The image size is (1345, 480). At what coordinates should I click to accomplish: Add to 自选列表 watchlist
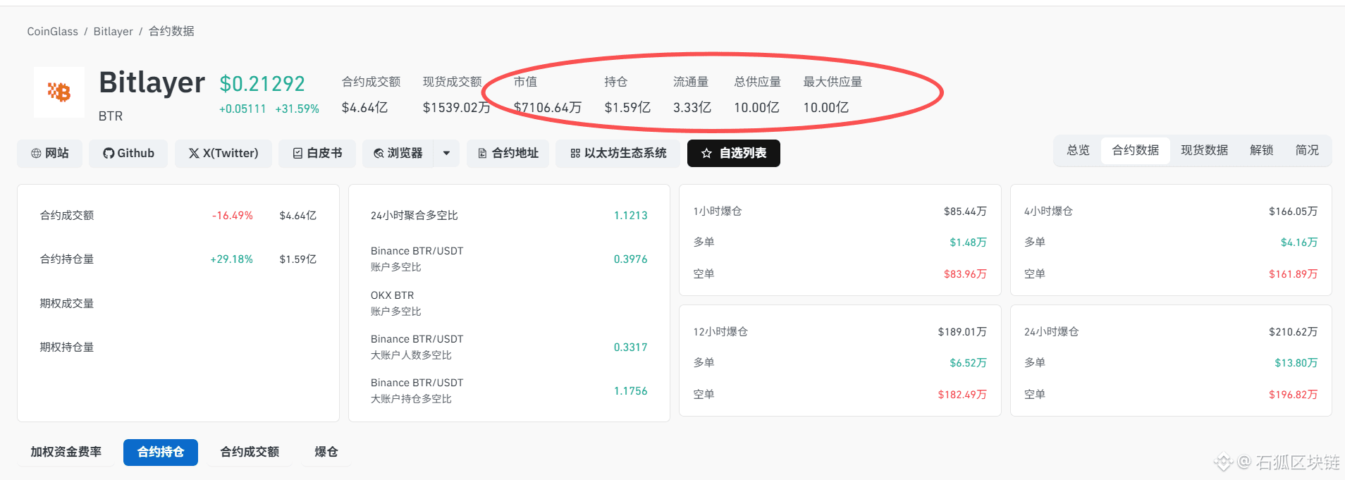click(x=734, y=154)
